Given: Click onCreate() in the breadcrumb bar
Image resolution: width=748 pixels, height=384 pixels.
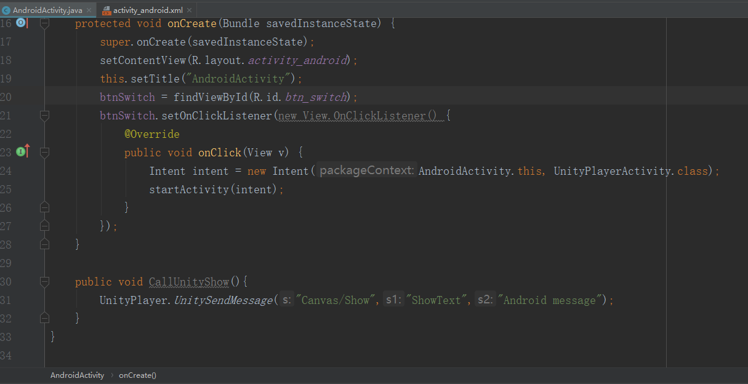Looking at the screenshot, I should point(137,375).
